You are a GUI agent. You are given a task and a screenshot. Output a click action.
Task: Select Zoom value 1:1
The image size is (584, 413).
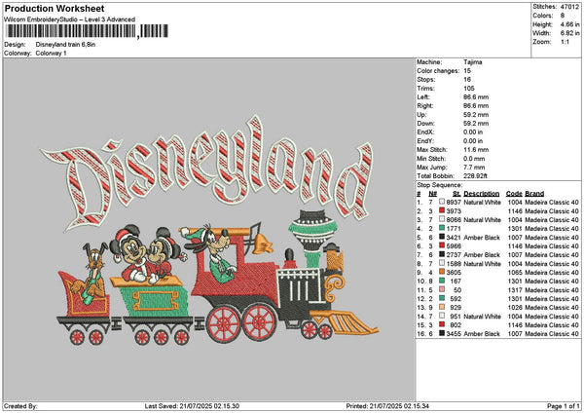(565, 42)
